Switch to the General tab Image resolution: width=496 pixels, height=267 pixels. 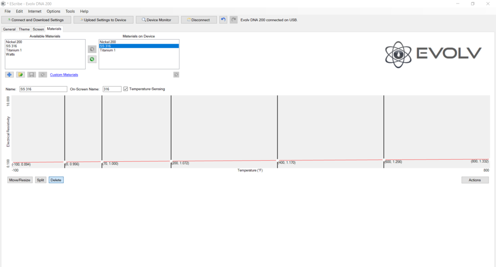[x=9, y=29]
